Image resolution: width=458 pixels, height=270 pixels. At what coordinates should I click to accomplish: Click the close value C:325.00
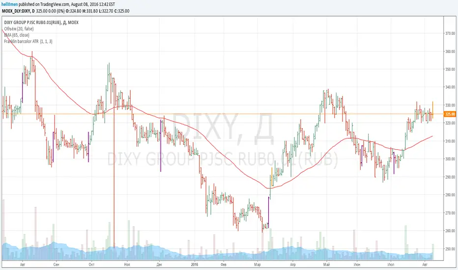(x=122, y=11)
